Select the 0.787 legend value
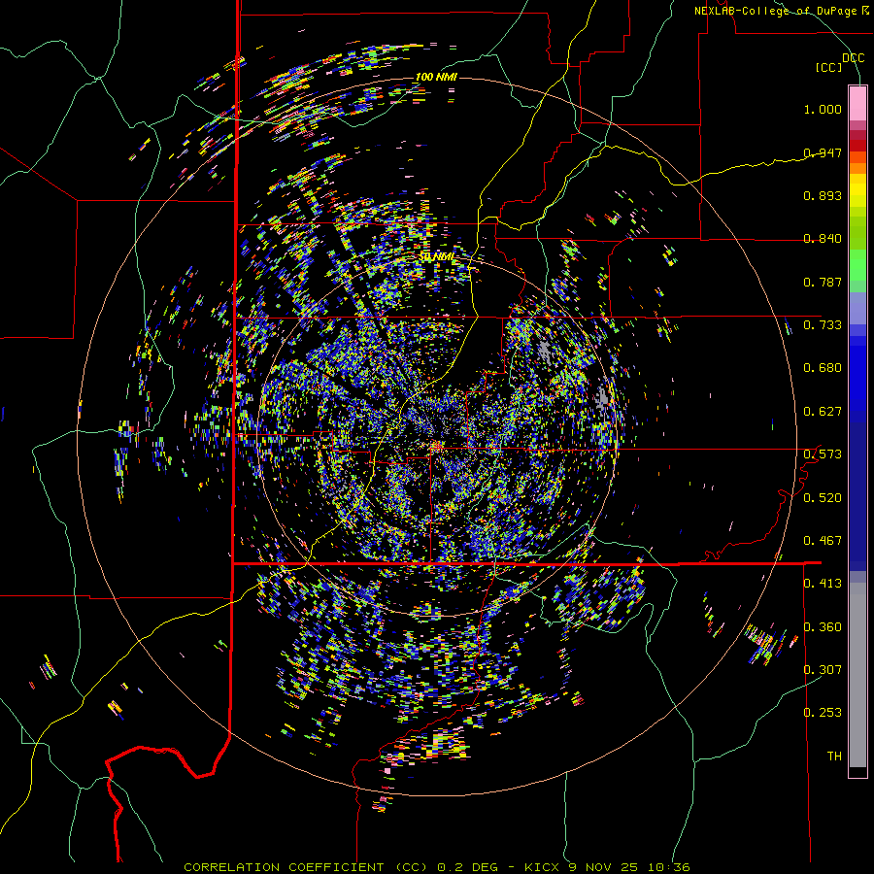This screenshot has width=874, height=874. 823,282
